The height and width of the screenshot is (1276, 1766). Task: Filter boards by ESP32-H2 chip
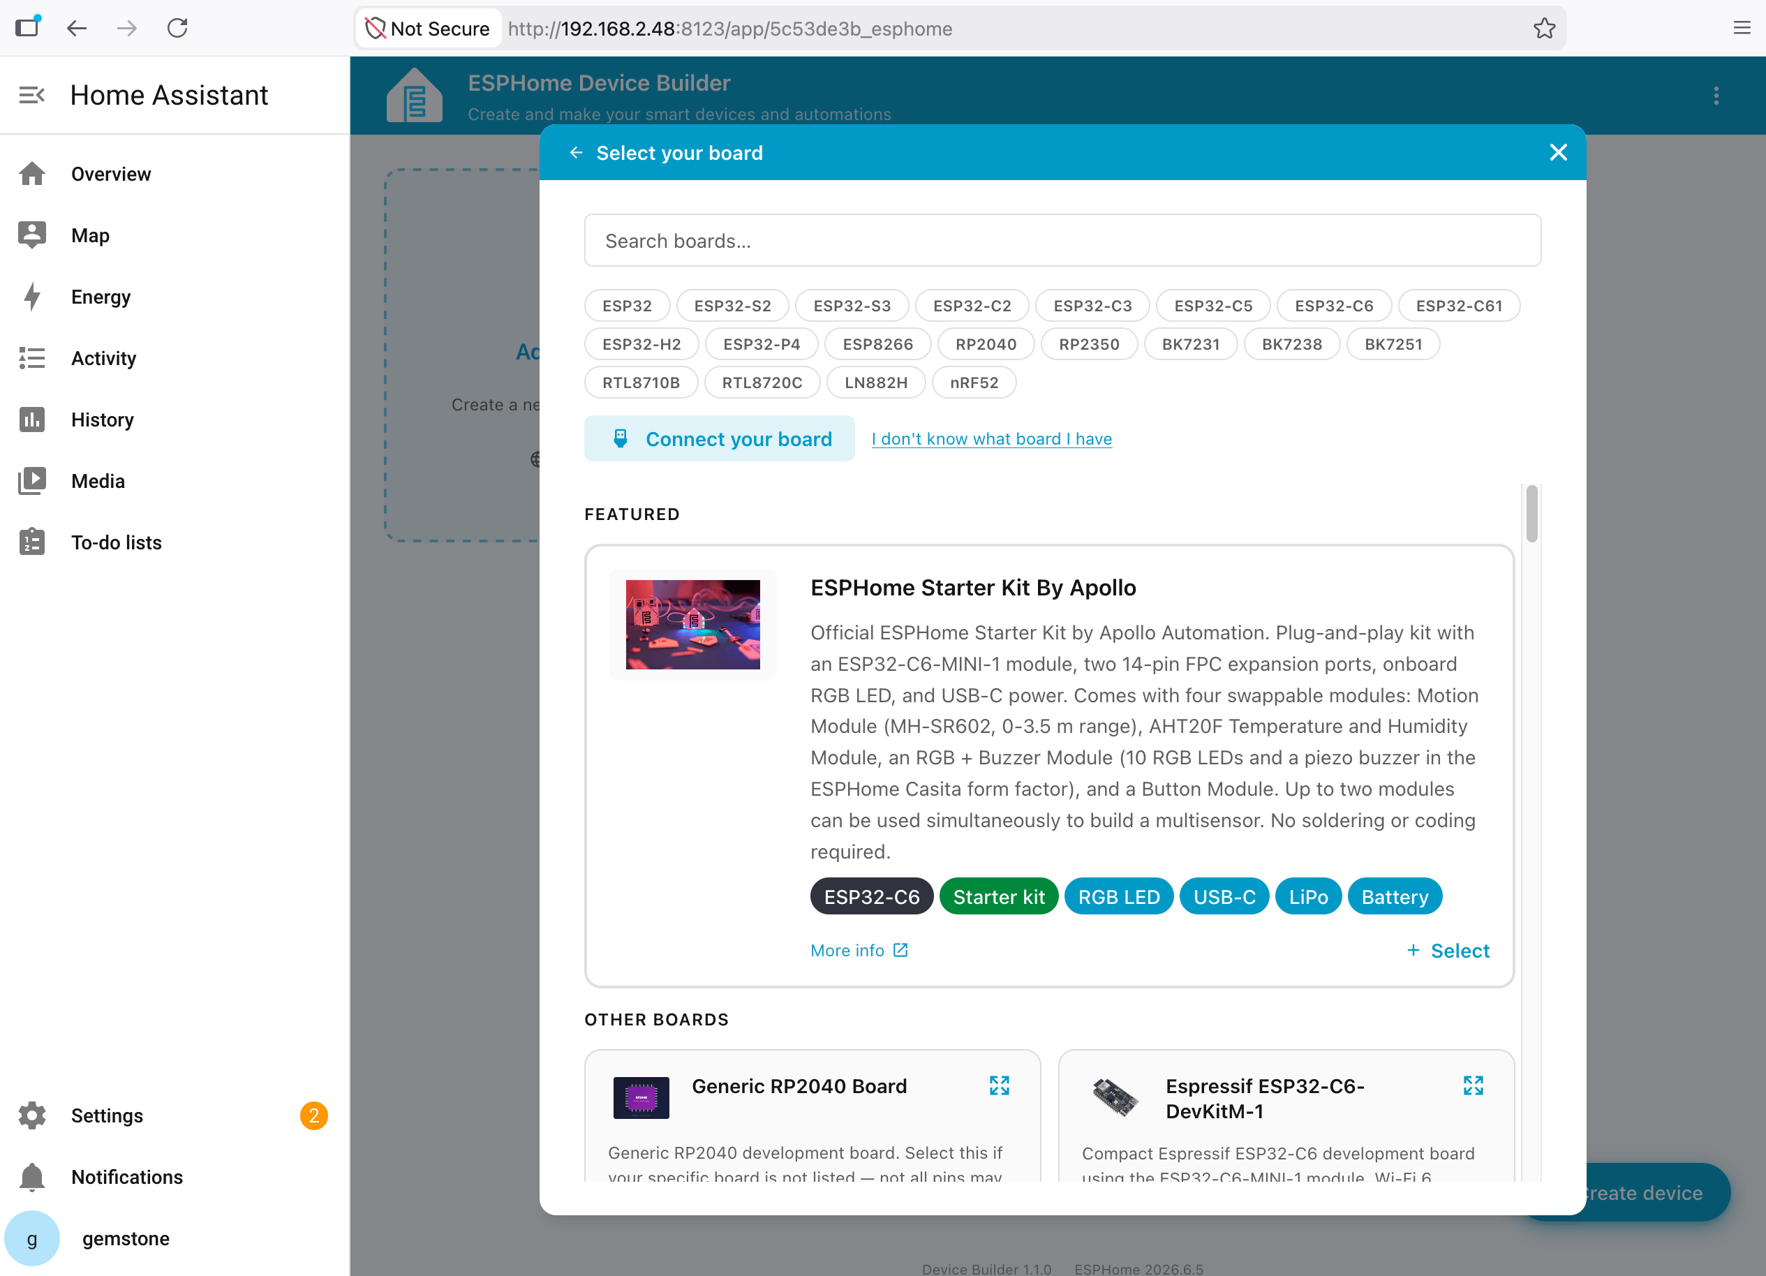pos(641,344)
